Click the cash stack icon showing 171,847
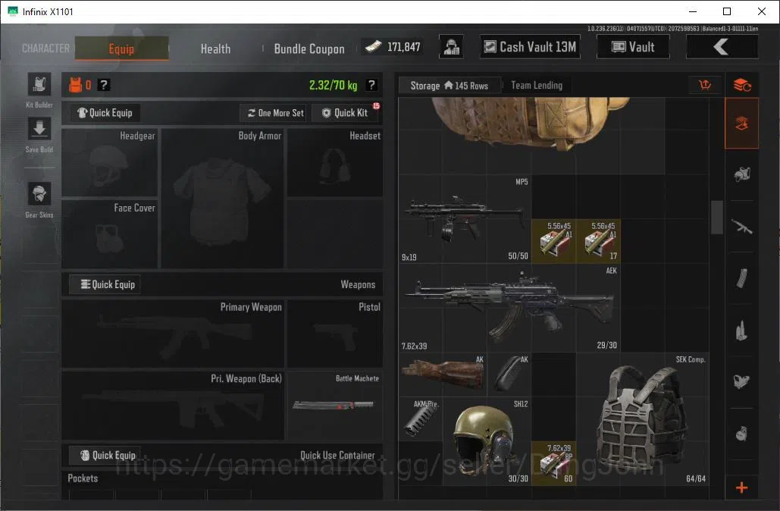780x511 pixels. 373,47
